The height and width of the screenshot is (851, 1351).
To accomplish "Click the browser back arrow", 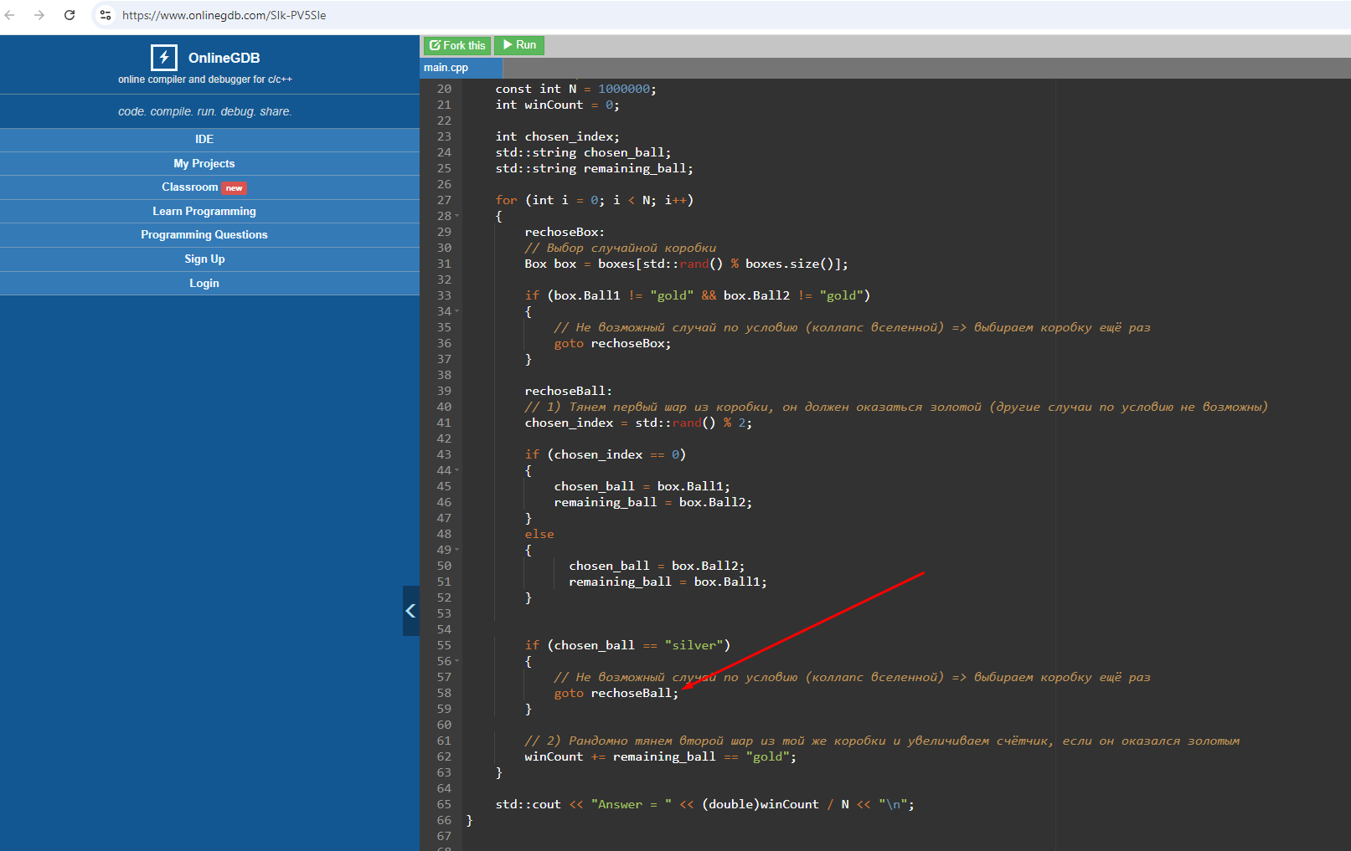I will point(10,15).
